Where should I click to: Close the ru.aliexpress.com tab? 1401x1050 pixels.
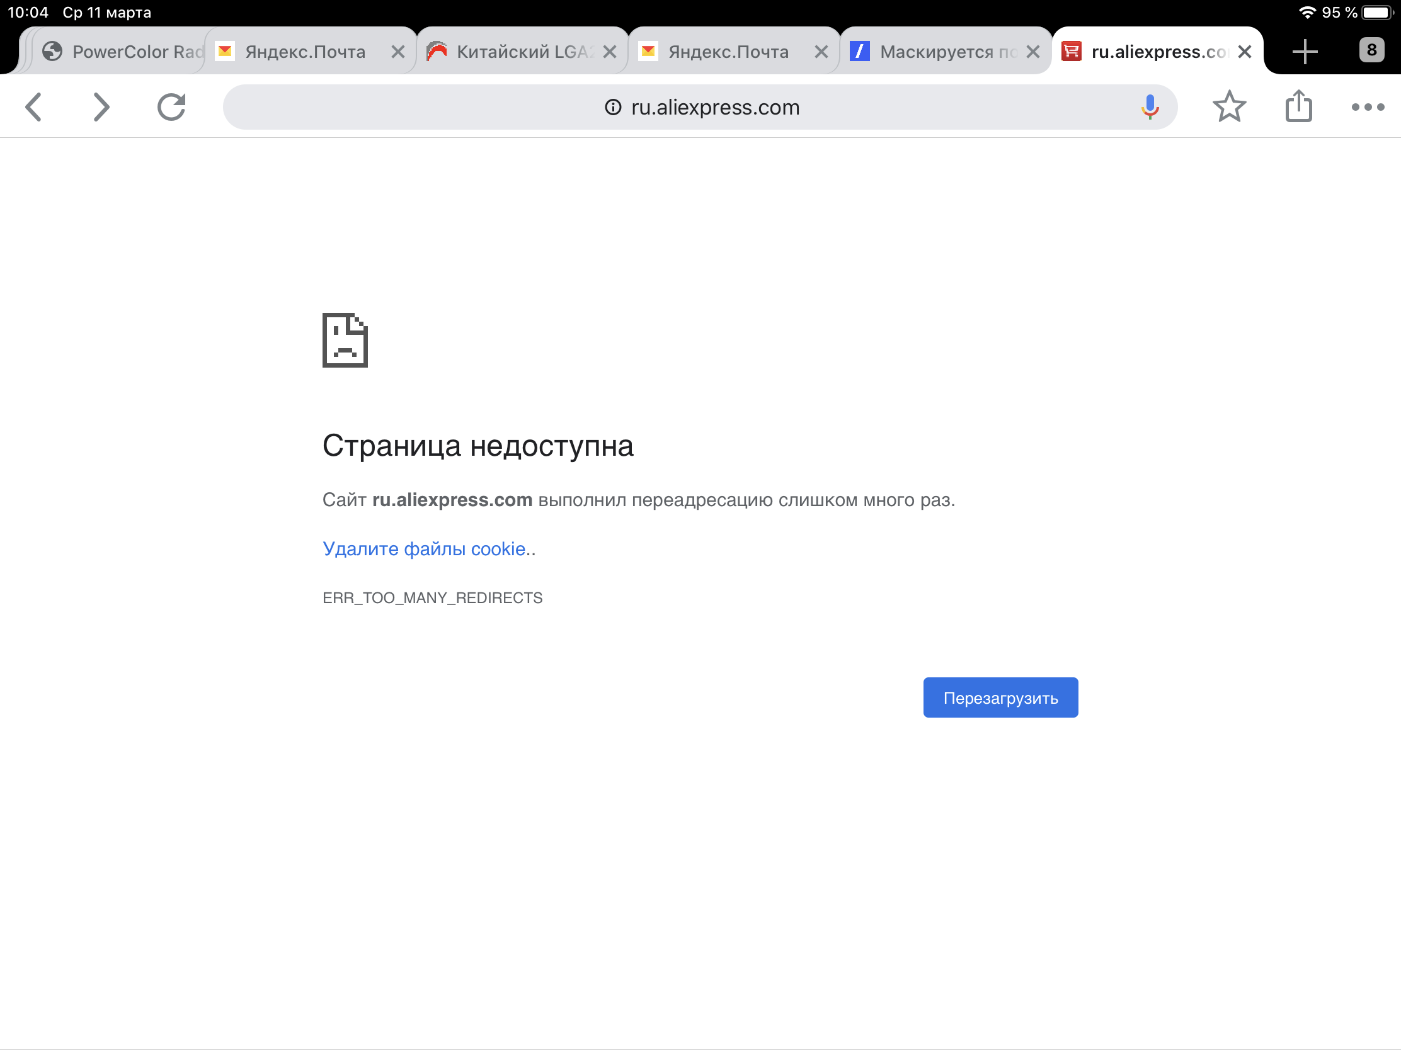1244,52
